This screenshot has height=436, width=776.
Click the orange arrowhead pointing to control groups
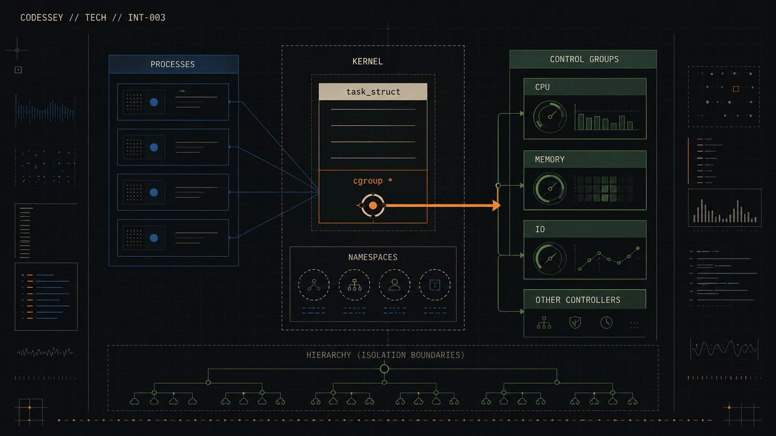click(496, 205)
